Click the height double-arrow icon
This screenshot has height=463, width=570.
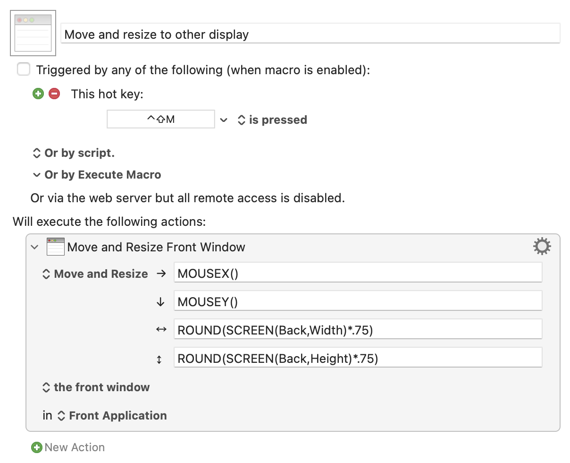coord(159,360)
